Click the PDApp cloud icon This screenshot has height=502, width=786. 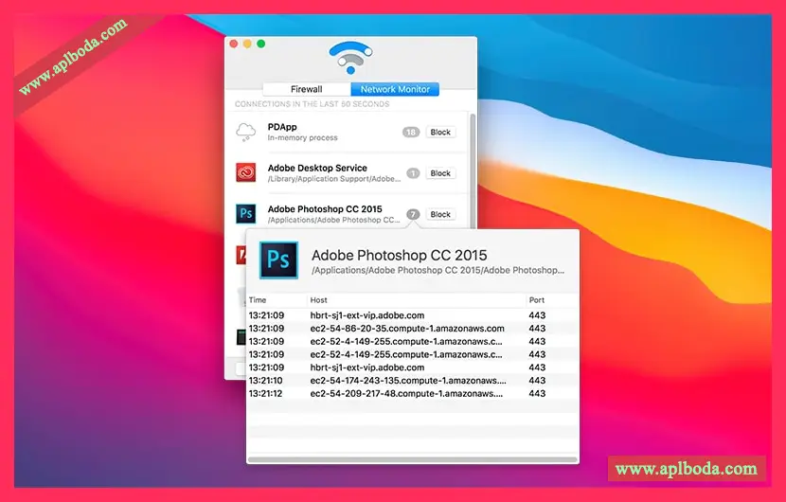click(x=246, y=132)
